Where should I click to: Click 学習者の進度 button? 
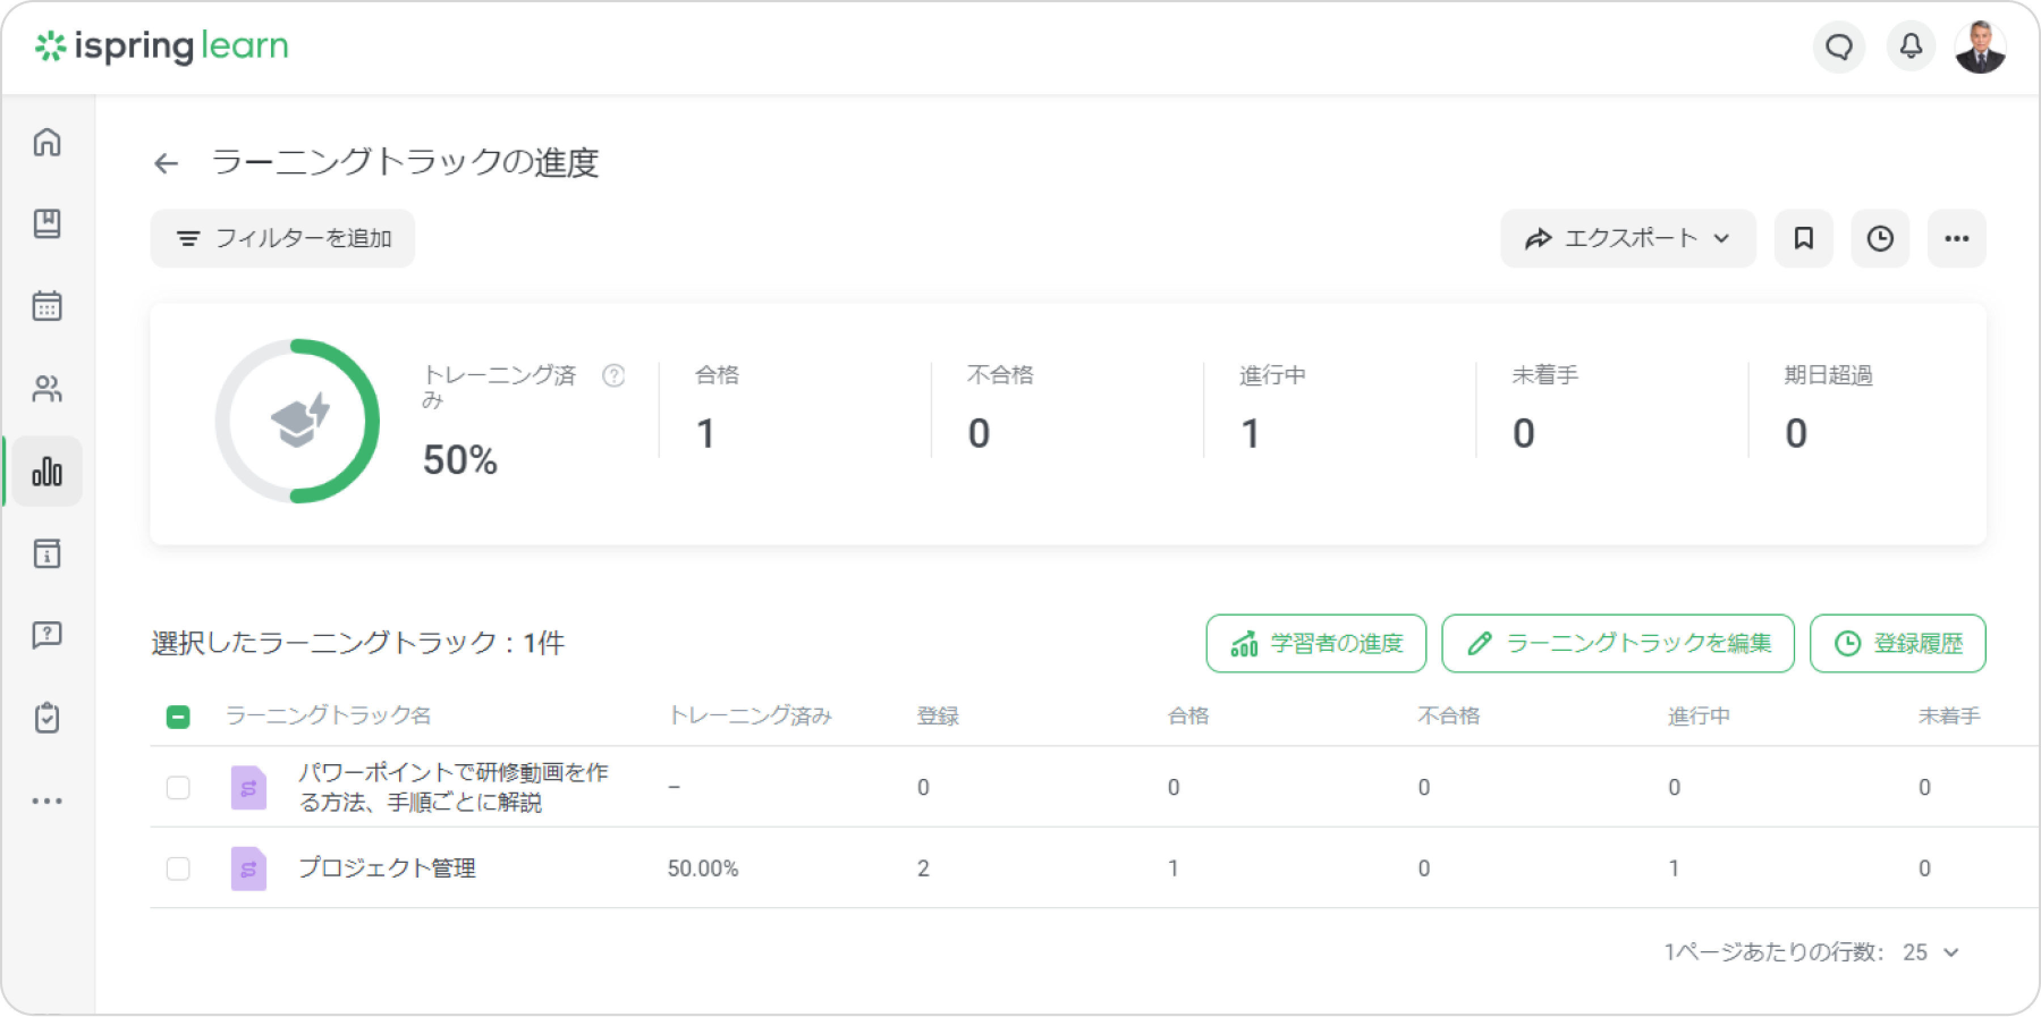(x=1316, y=643)
